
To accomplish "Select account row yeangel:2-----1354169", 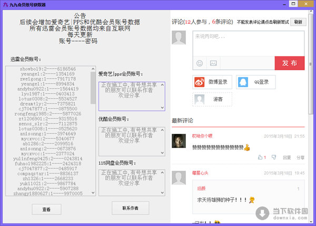I will coord(48,74).
